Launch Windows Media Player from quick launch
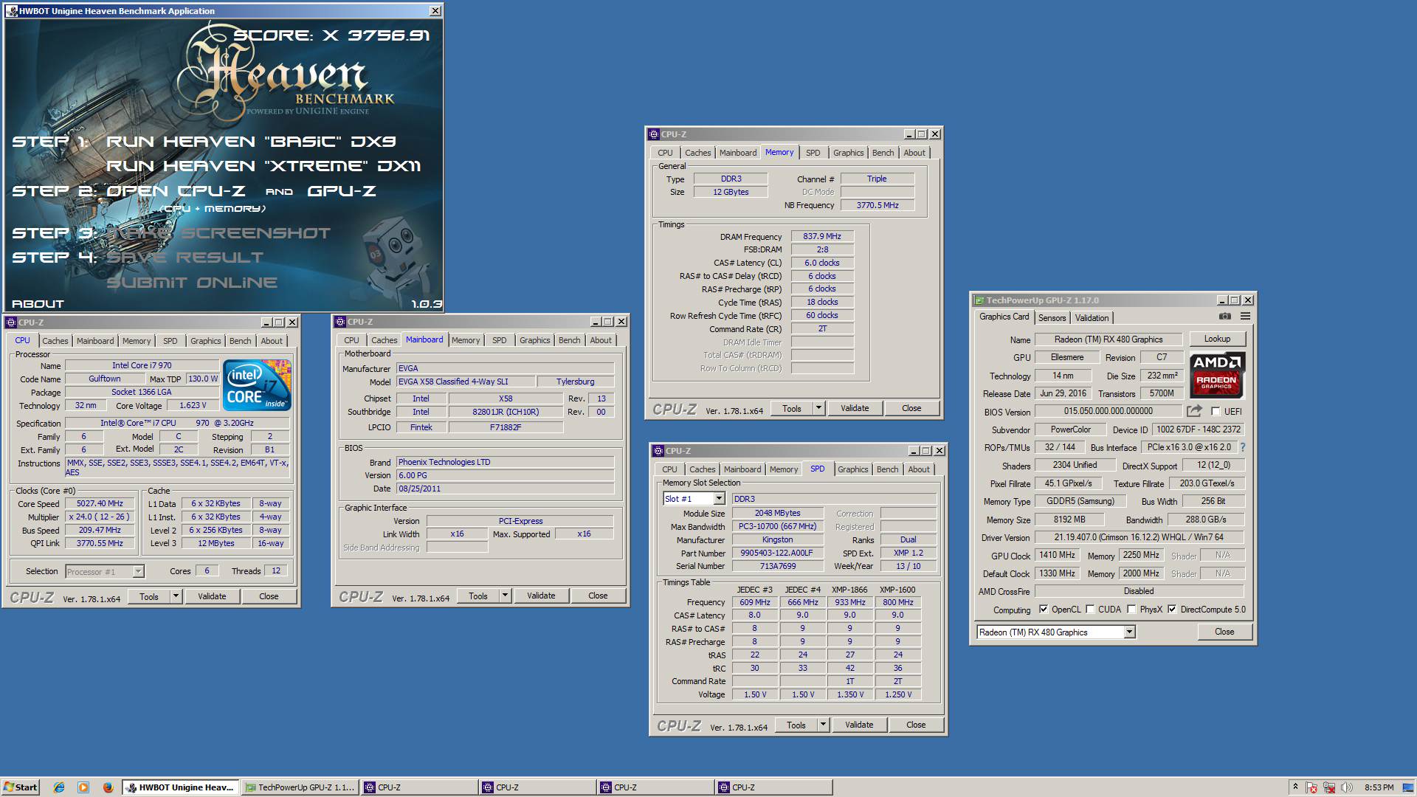Viewport: 1417px width, 797px height. [83, 787]
